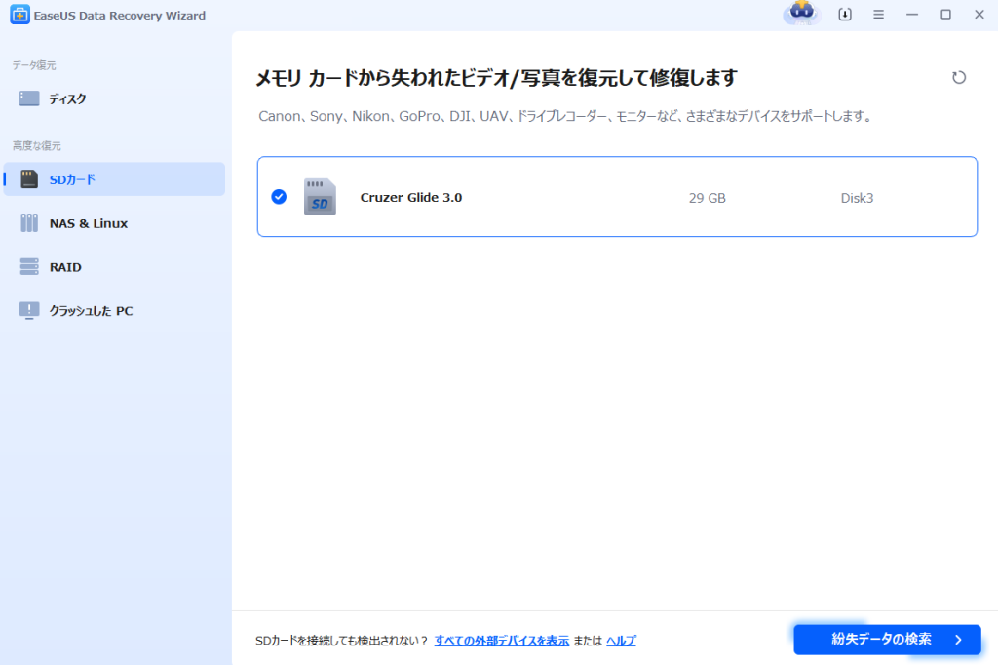Open the すべての外部デバイスを表示 link
Screen dimensions: 998x665
(502, 641)
